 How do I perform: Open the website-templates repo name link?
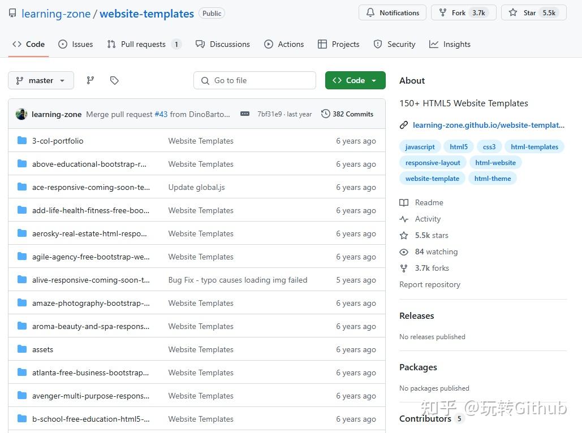(146, 14)
